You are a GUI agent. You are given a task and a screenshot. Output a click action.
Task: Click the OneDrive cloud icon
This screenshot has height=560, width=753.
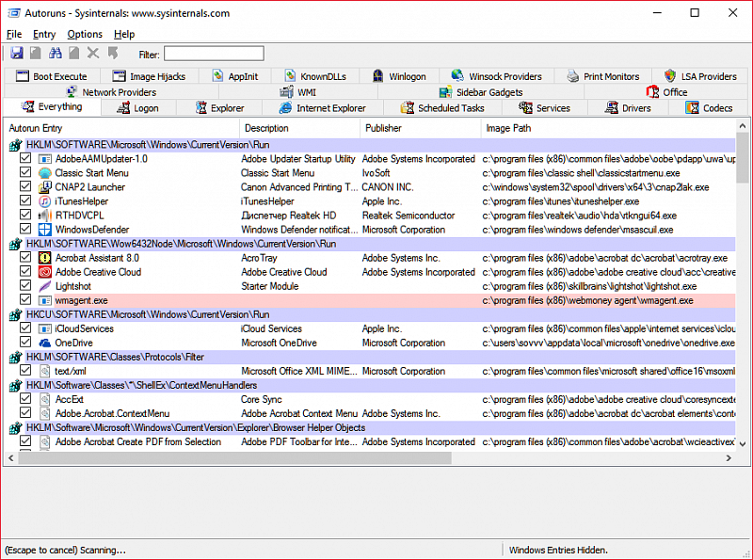click(45, 343)
